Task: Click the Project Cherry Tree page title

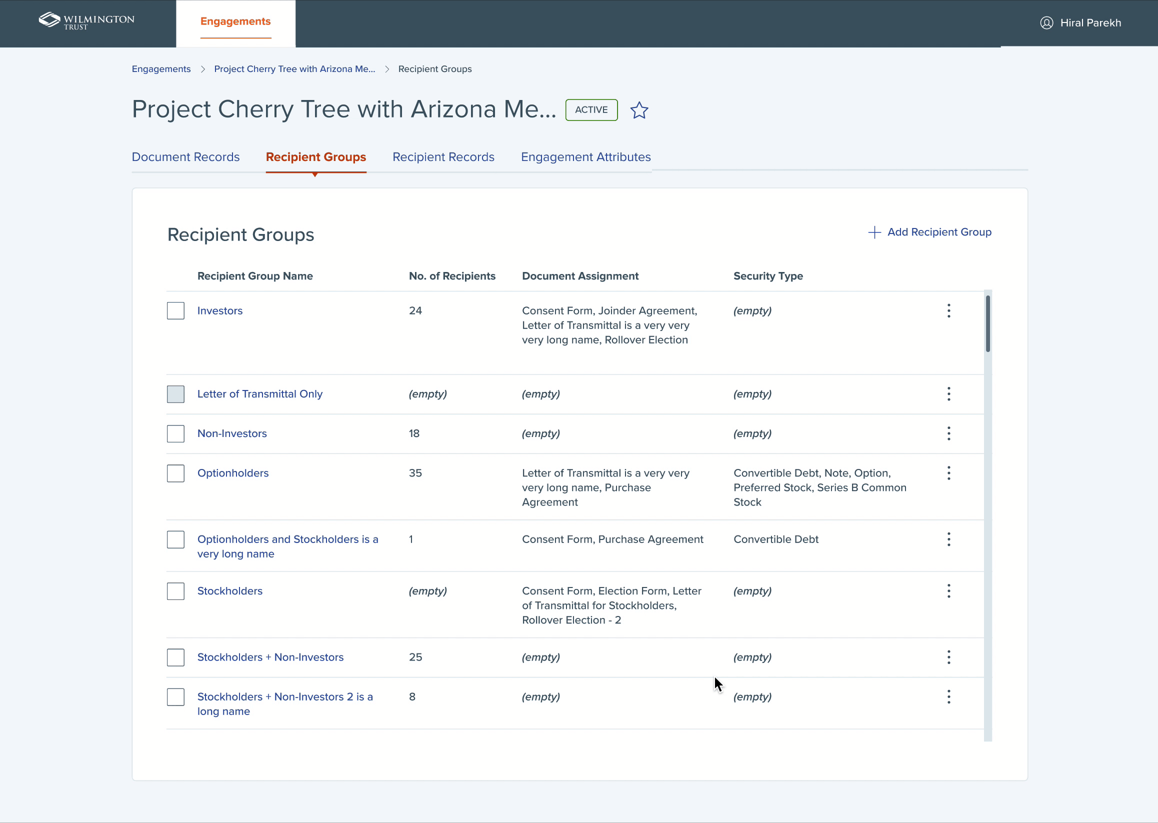Action: tap(344, 109)
